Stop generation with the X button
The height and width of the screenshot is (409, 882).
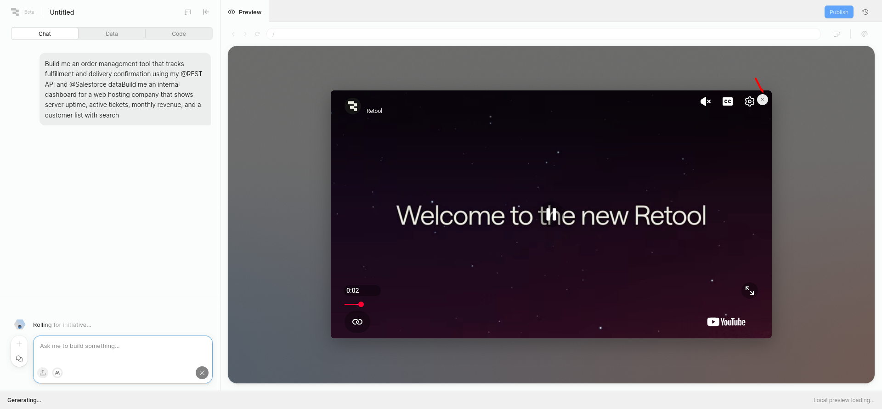tap(202, 373)
